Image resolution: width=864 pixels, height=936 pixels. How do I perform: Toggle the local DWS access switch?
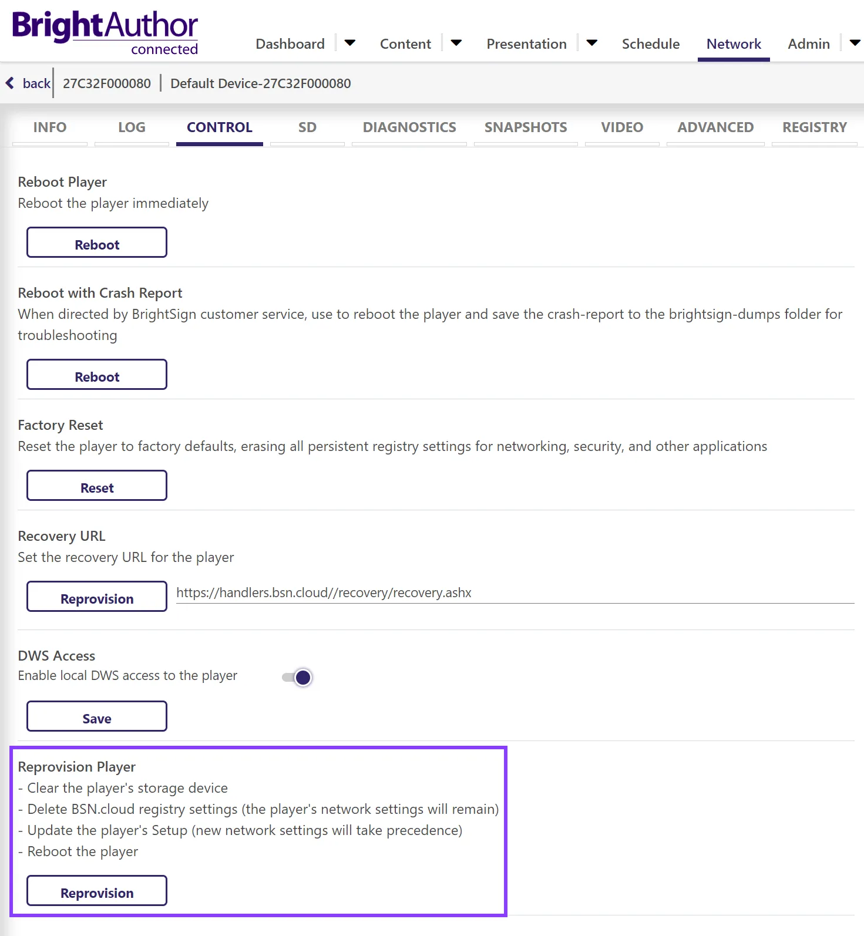[x=297, y=678]
